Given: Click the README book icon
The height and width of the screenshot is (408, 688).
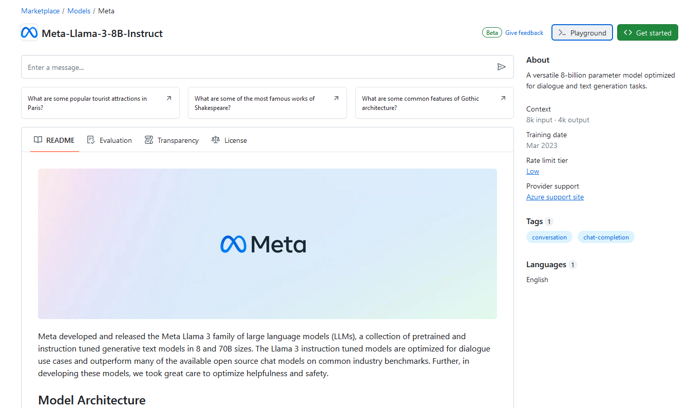Looking at the screenshot, I should click(38, 140).
